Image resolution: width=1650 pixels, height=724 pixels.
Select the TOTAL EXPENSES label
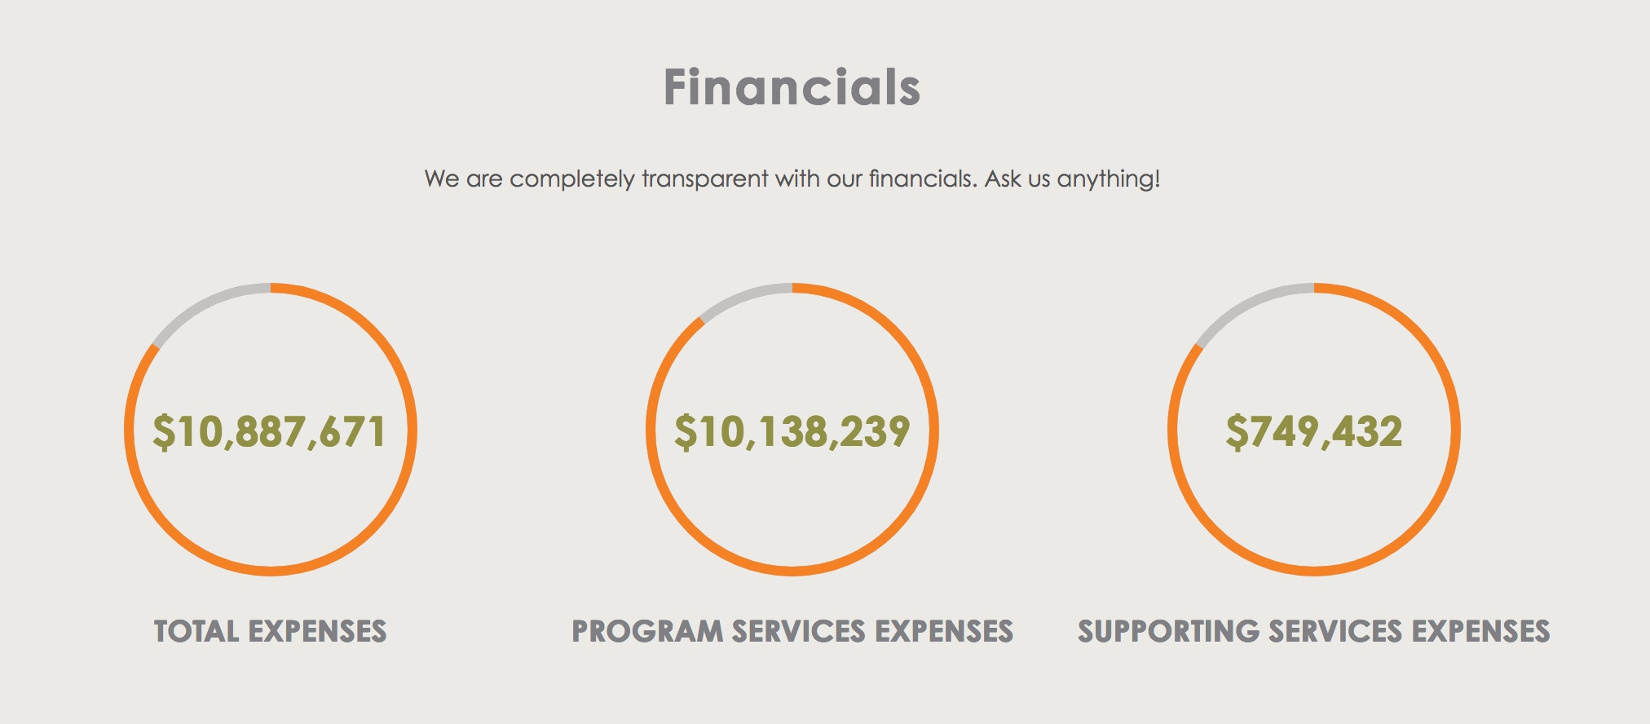270,631
